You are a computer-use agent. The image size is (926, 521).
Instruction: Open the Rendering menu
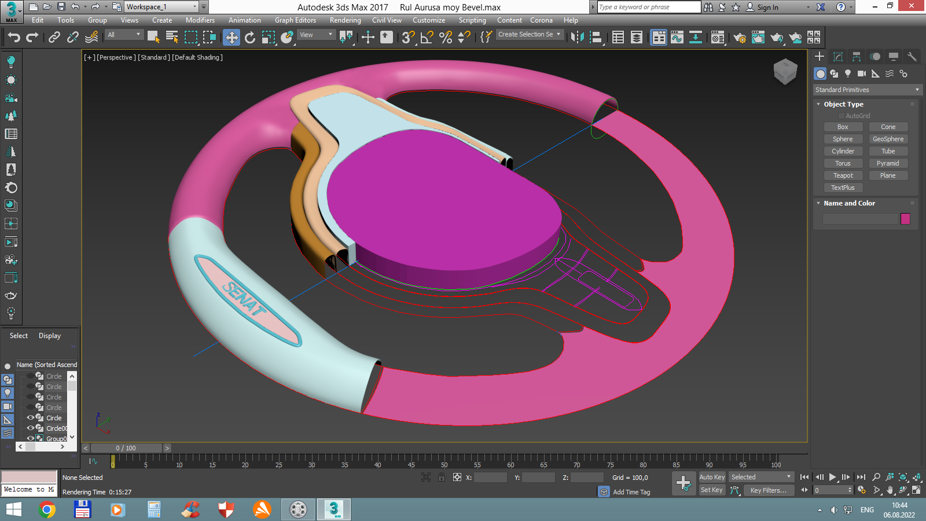click(x=345, y=20)
